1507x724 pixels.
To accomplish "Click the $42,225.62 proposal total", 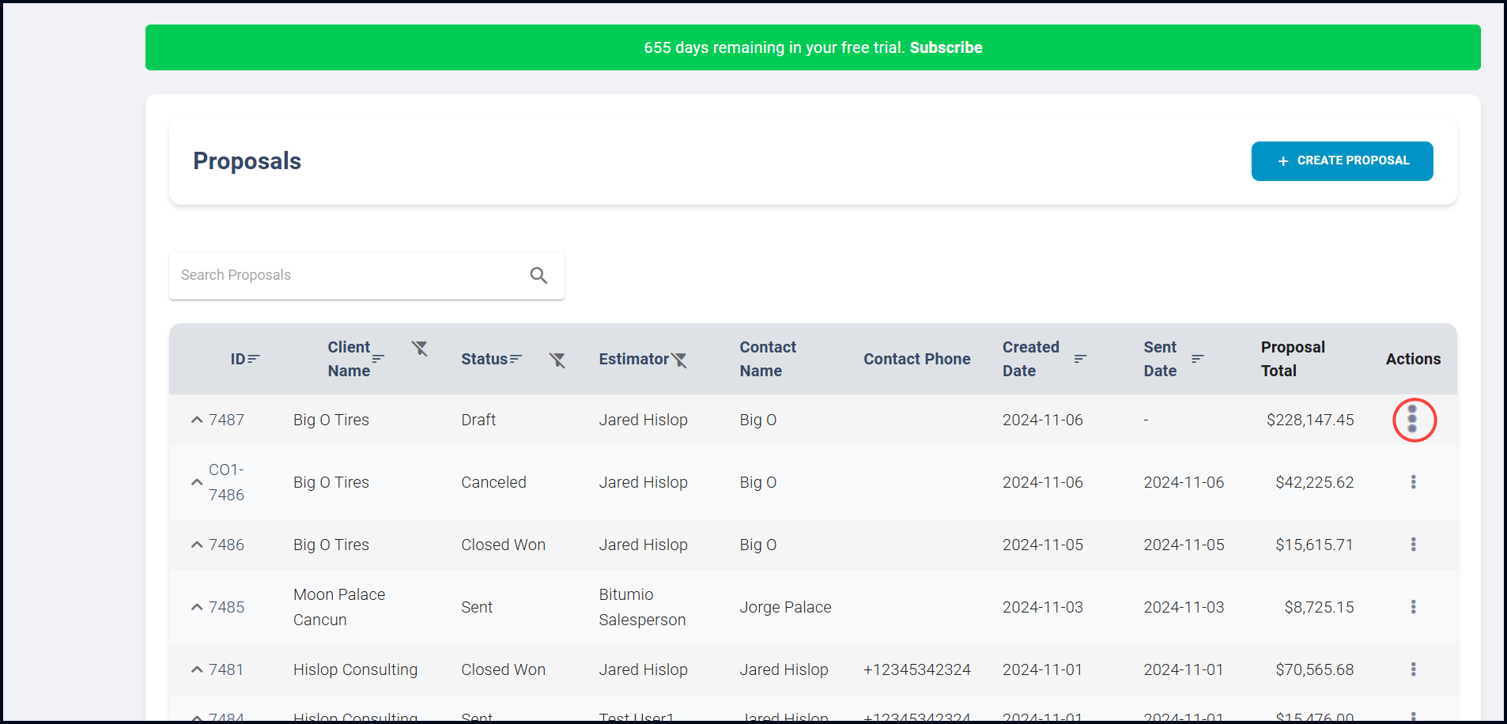I will [1314, 482].
